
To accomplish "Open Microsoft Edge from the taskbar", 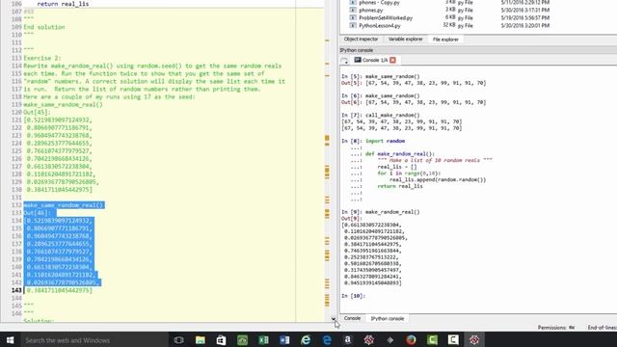I will (x=327, y=340).
